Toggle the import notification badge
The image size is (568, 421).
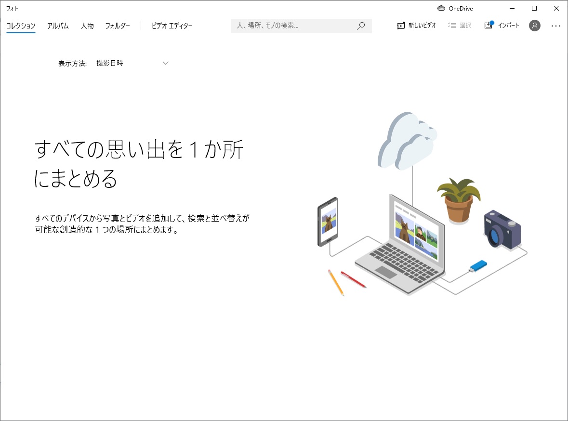coord(493,22)
